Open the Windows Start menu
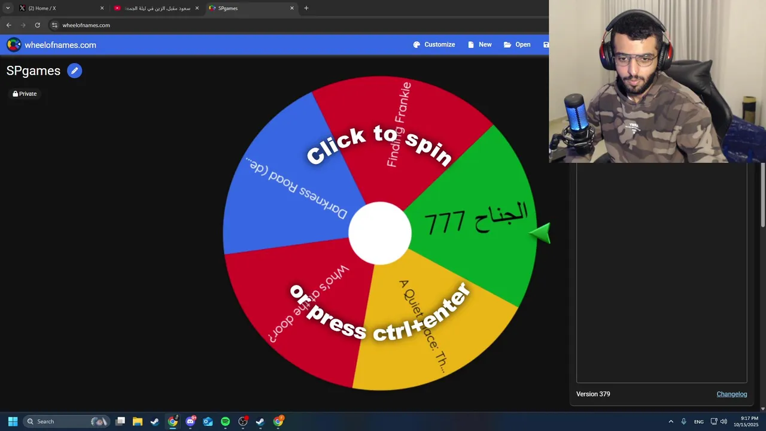Viewport: 766px width, 431px height. point(13,421)
